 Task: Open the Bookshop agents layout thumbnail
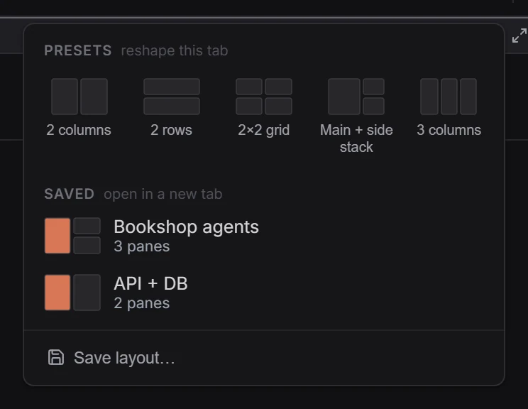click(x=72, y=236)
